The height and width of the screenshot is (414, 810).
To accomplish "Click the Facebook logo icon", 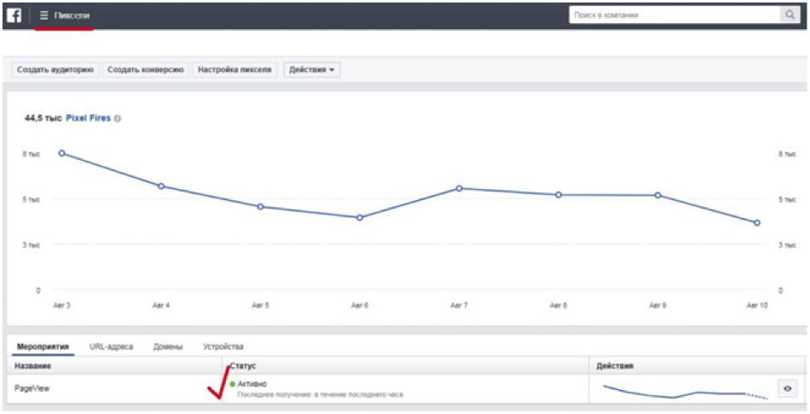I will pyautogui.click(x=14, y=15).
